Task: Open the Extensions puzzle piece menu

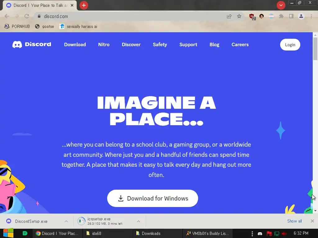Action: 281,16
